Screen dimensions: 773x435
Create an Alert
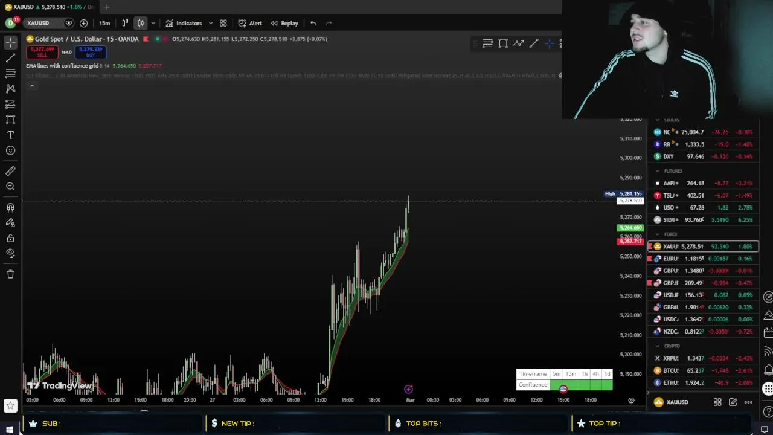coord(250,23)
